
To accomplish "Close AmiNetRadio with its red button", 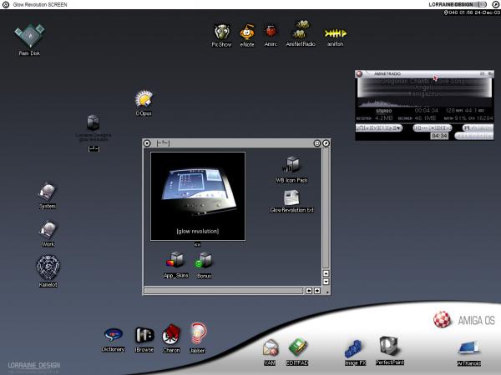I will point(359,73).
